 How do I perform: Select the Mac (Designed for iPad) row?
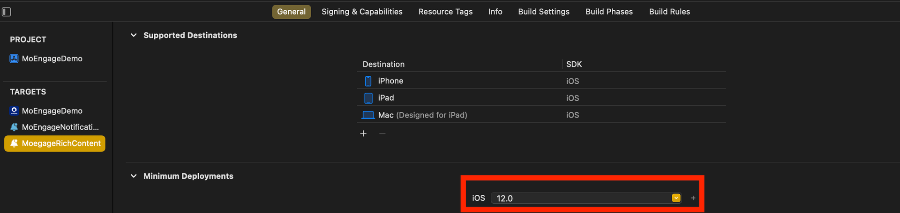(469, 115)
